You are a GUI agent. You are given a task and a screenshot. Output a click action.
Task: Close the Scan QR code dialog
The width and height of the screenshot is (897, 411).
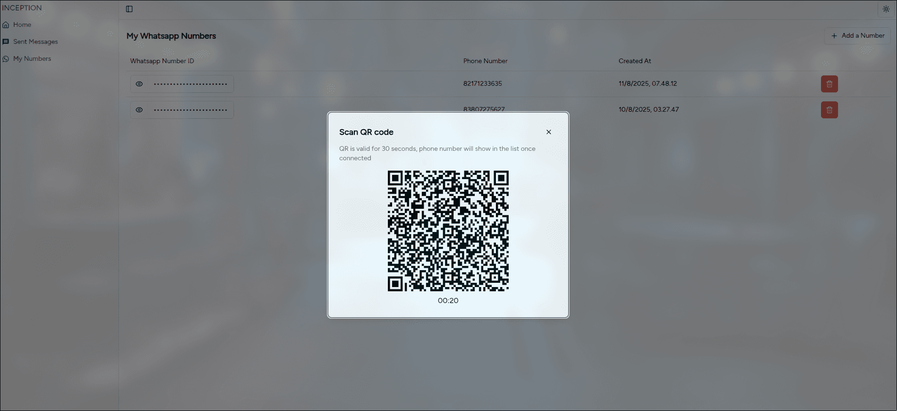pyautogui.click(x=549, y=132)
